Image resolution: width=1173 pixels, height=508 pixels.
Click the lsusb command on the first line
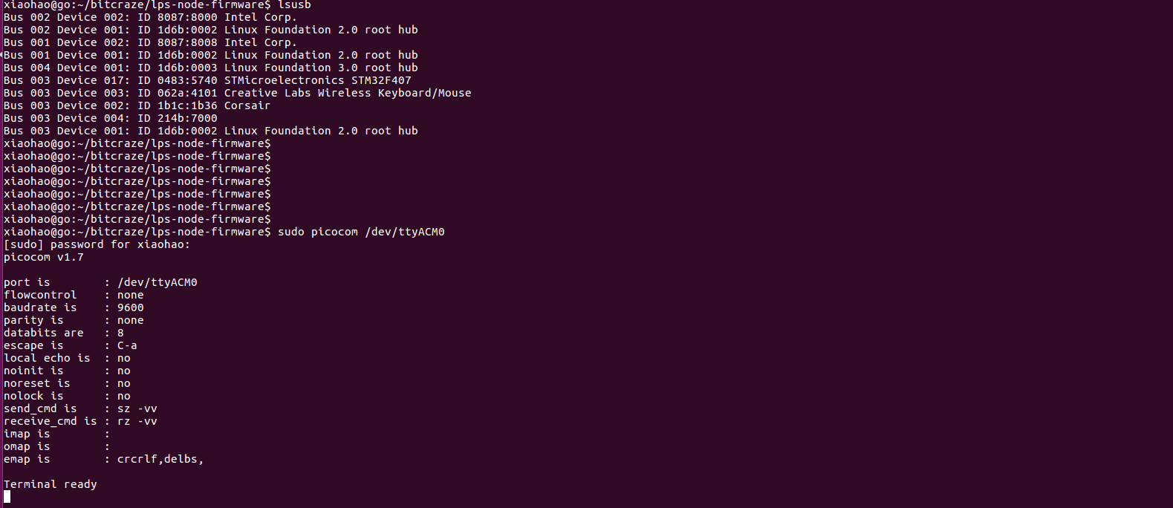294,5
